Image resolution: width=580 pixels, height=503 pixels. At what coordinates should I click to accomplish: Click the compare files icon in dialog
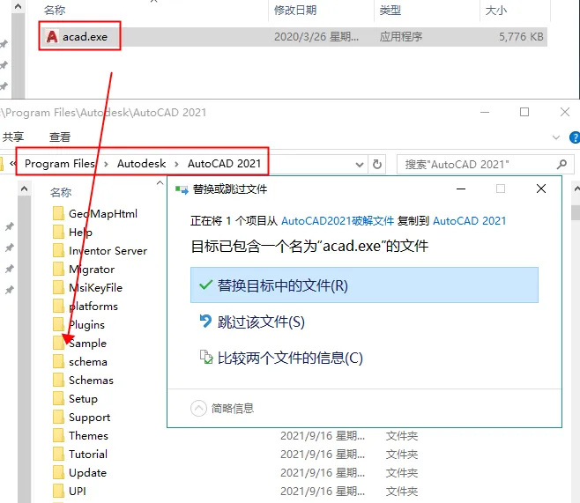(206, 357)
